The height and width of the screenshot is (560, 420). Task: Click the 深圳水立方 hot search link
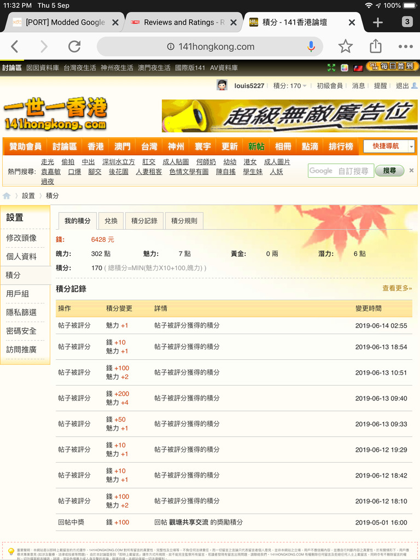(x=119, y=162)
